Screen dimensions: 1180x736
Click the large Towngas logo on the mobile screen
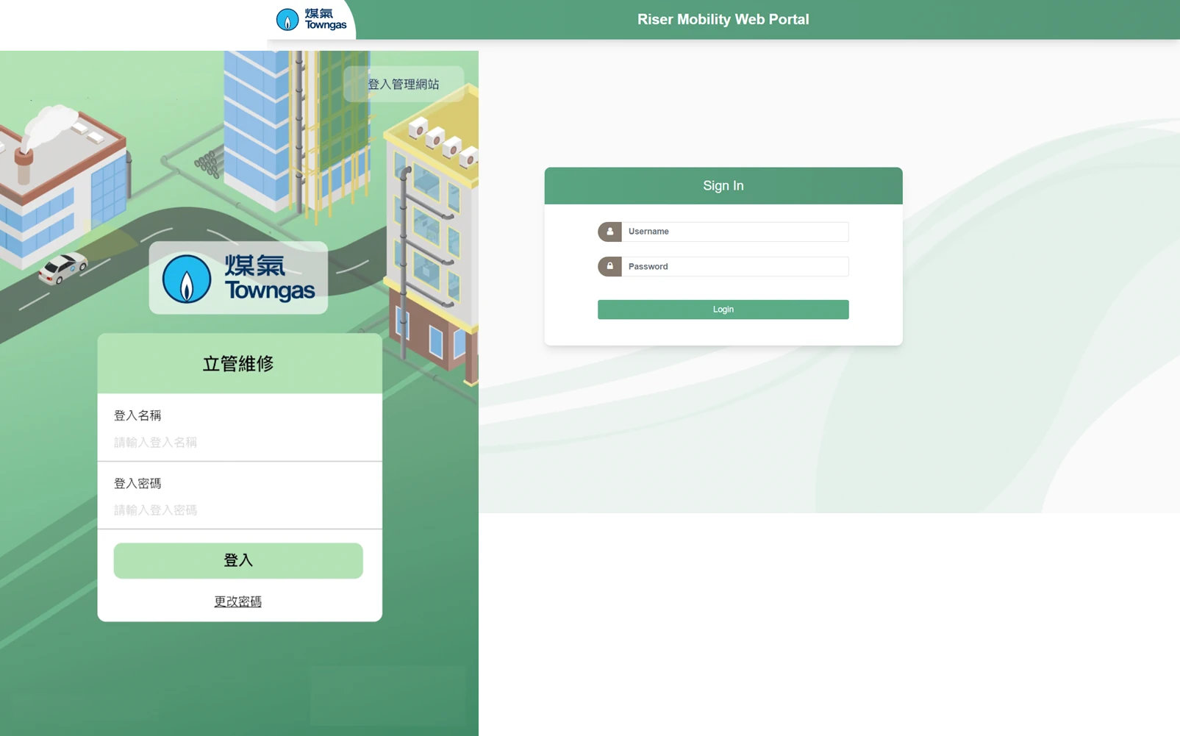click(238, 278)
